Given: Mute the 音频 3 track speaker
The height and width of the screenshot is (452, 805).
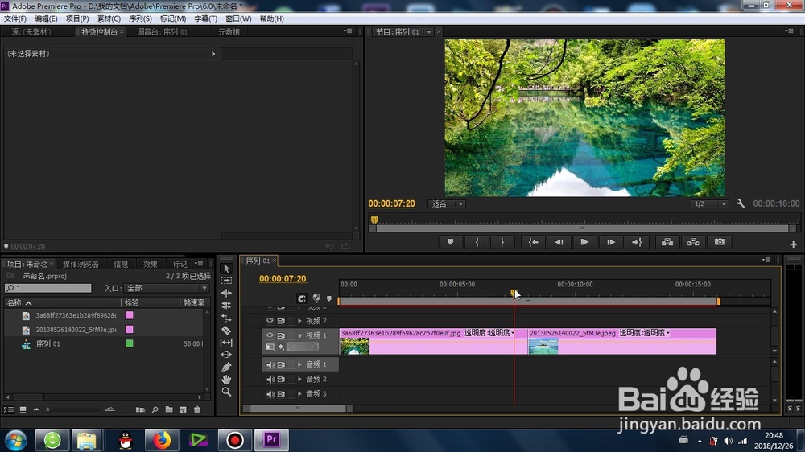Looking at the screenshot, I should point(270,394).
